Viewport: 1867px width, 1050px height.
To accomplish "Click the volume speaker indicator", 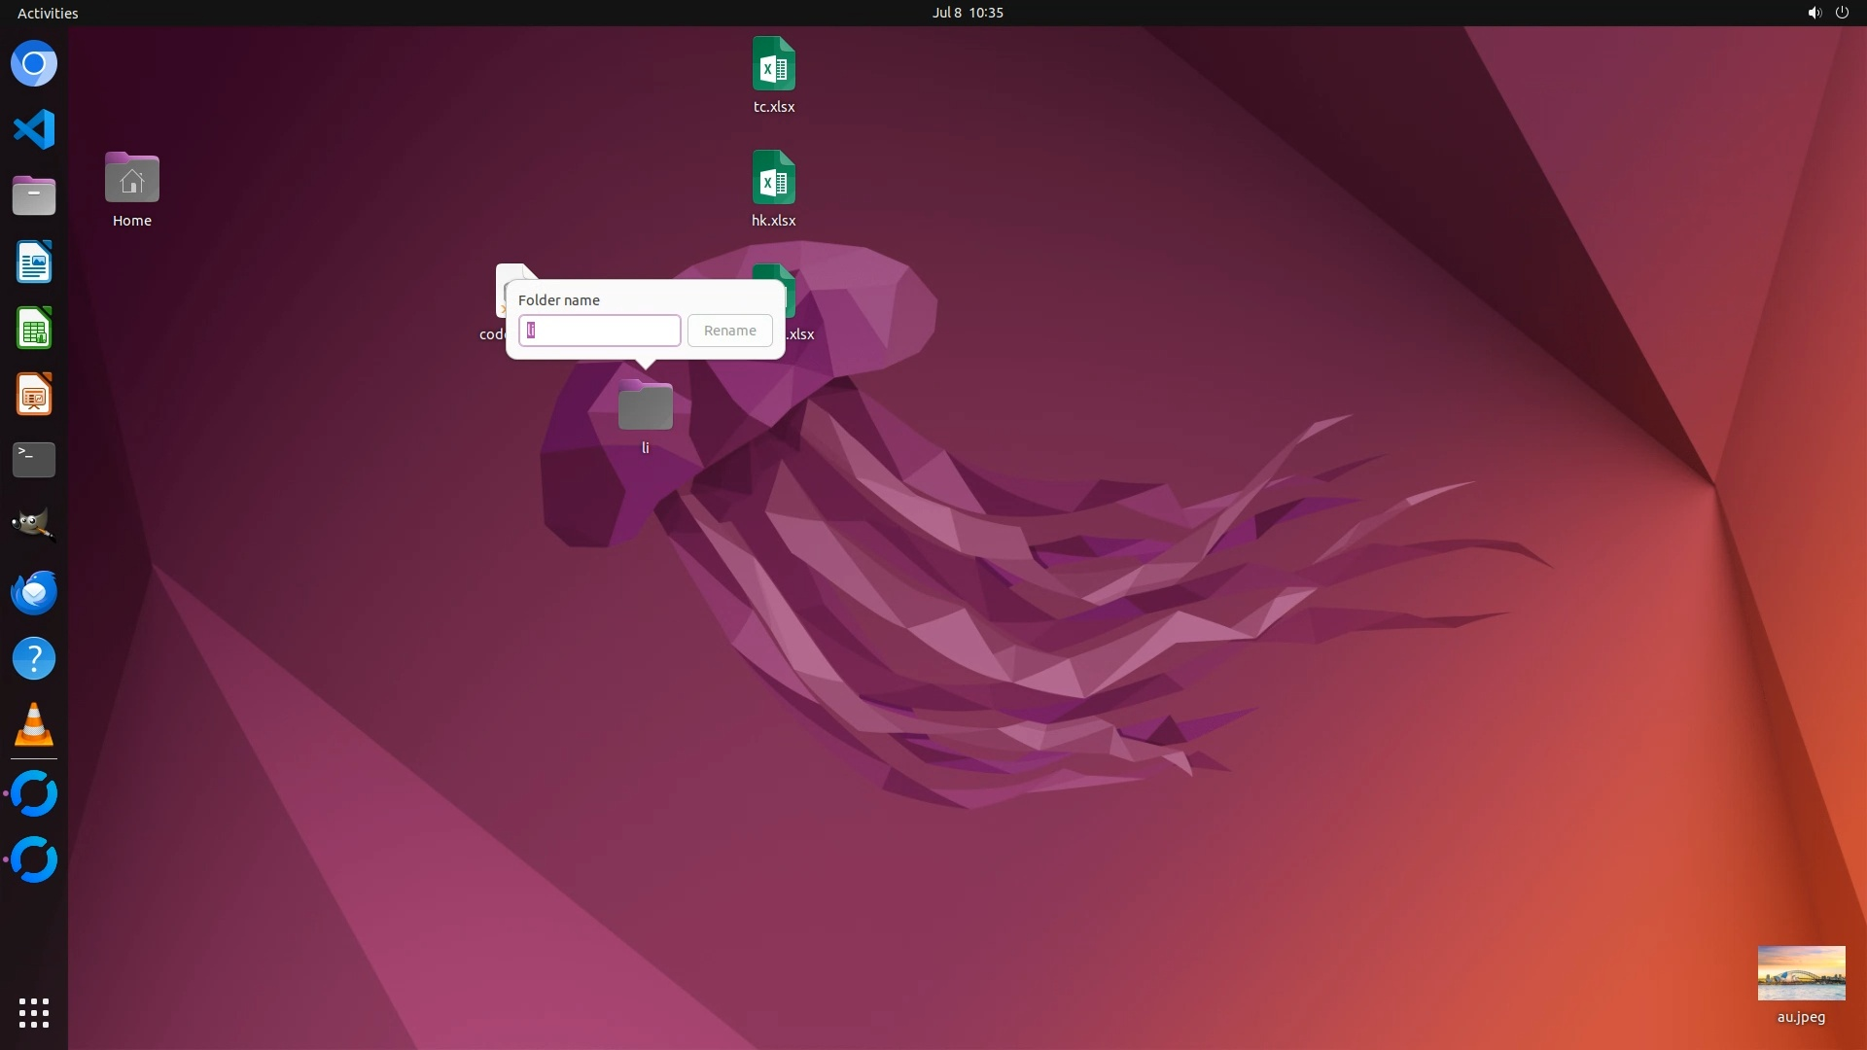I will (x=1814, y=13).
